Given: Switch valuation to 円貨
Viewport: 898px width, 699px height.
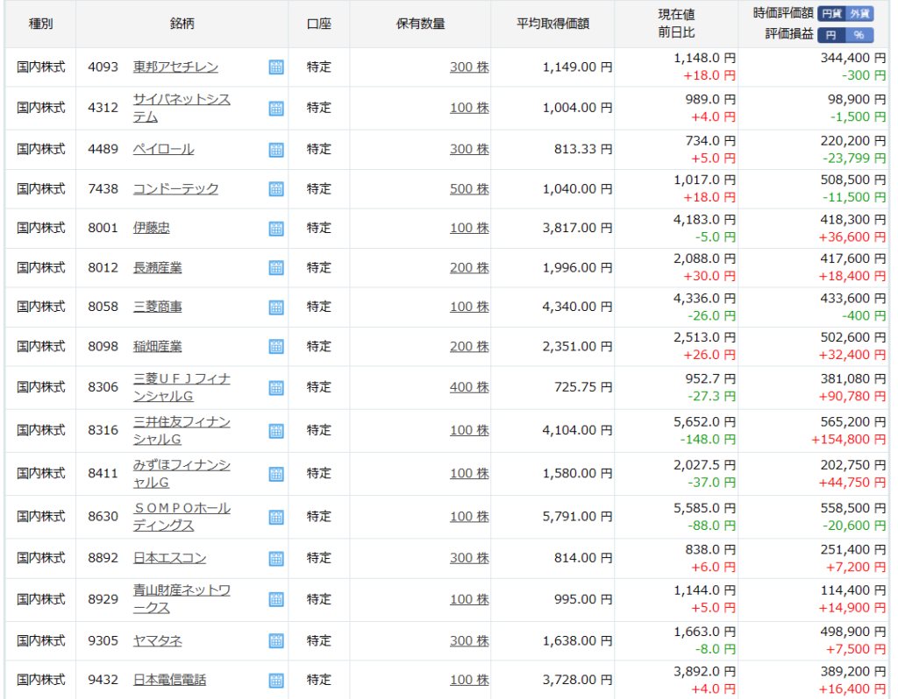Looking at the screenshot, I should (831, 14).
